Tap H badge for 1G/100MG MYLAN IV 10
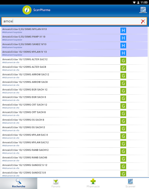Screen dimensions: 149x189 123,53
